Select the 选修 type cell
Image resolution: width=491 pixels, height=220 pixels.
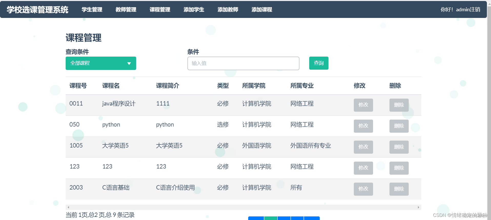[223, 124]
